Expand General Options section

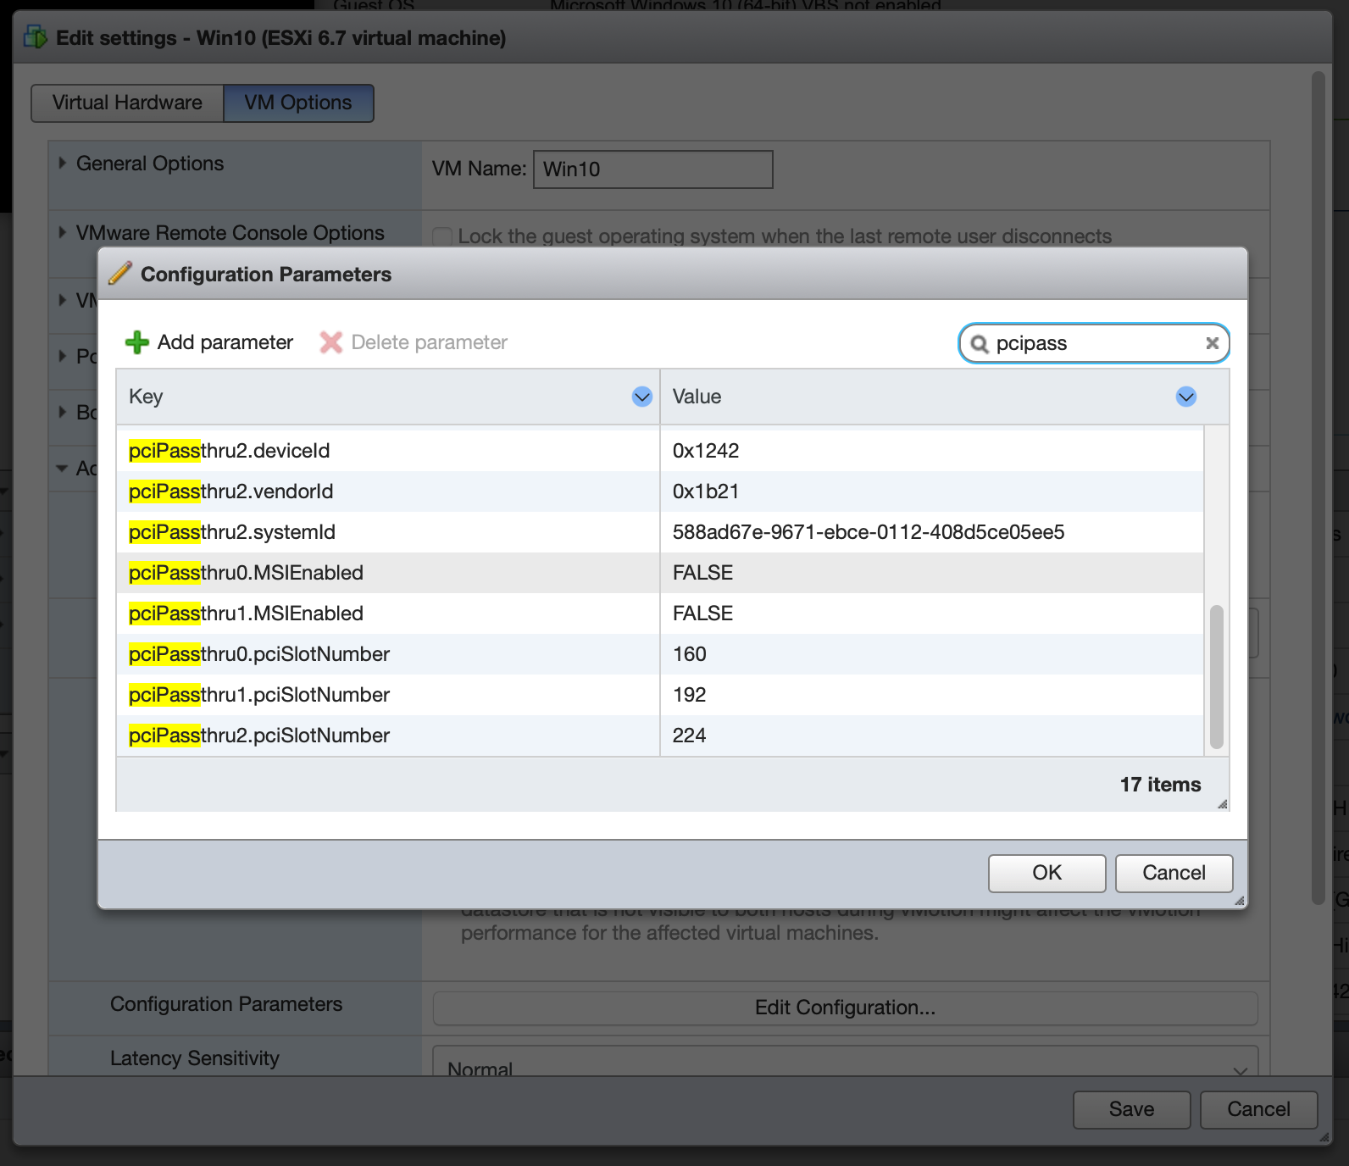62,163
